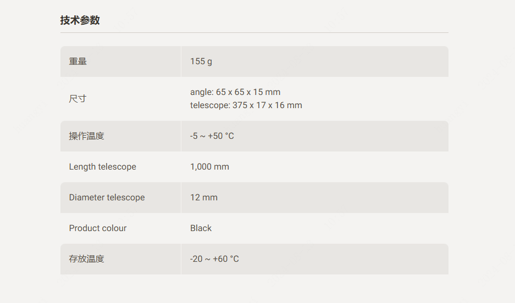Click the Black colour value
Image resolution: width=515 pixels, height=303 pixels.
tap(201, 228)
